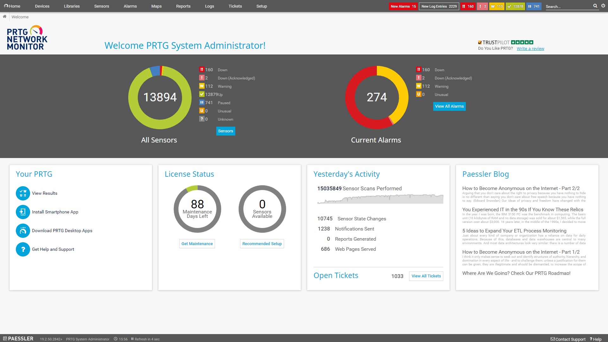Open the Devices menu
This screenshot has height=342, width=608.
point(42,6)
